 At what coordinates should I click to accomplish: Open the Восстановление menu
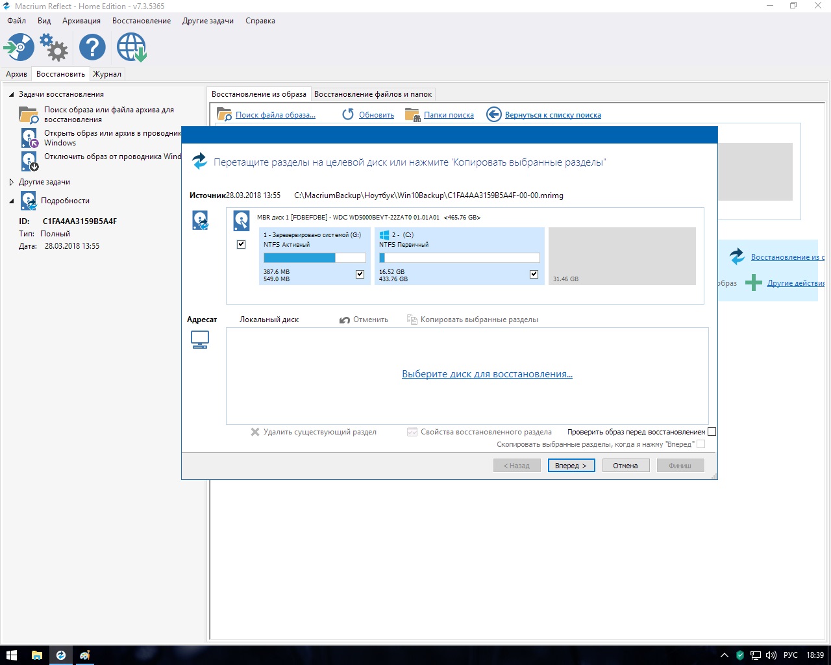[142, 21]
